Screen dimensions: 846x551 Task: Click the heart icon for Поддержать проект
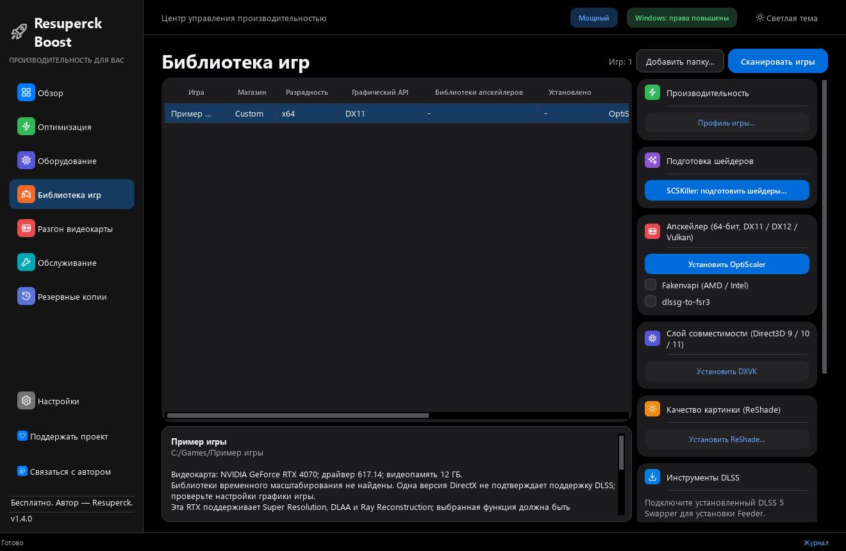point(22,436)
